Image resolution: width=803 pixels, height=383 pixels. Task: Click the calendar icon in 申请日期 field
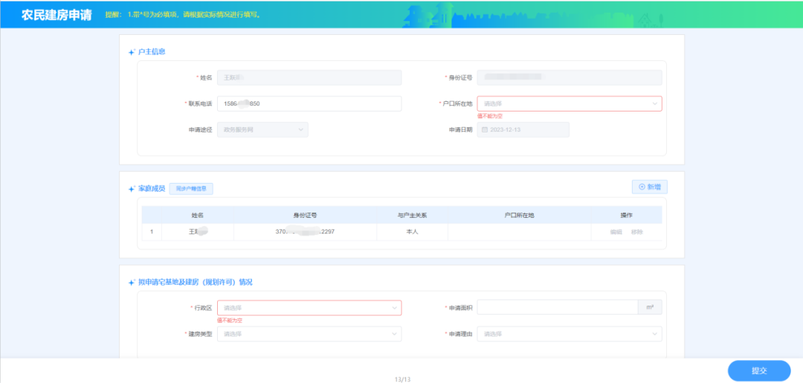pos(486,130)
